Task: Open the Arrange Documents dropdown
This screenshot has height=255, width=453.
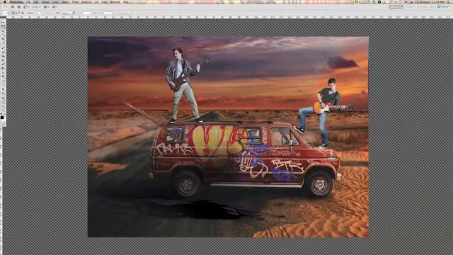Action: (x=46, y=7)
